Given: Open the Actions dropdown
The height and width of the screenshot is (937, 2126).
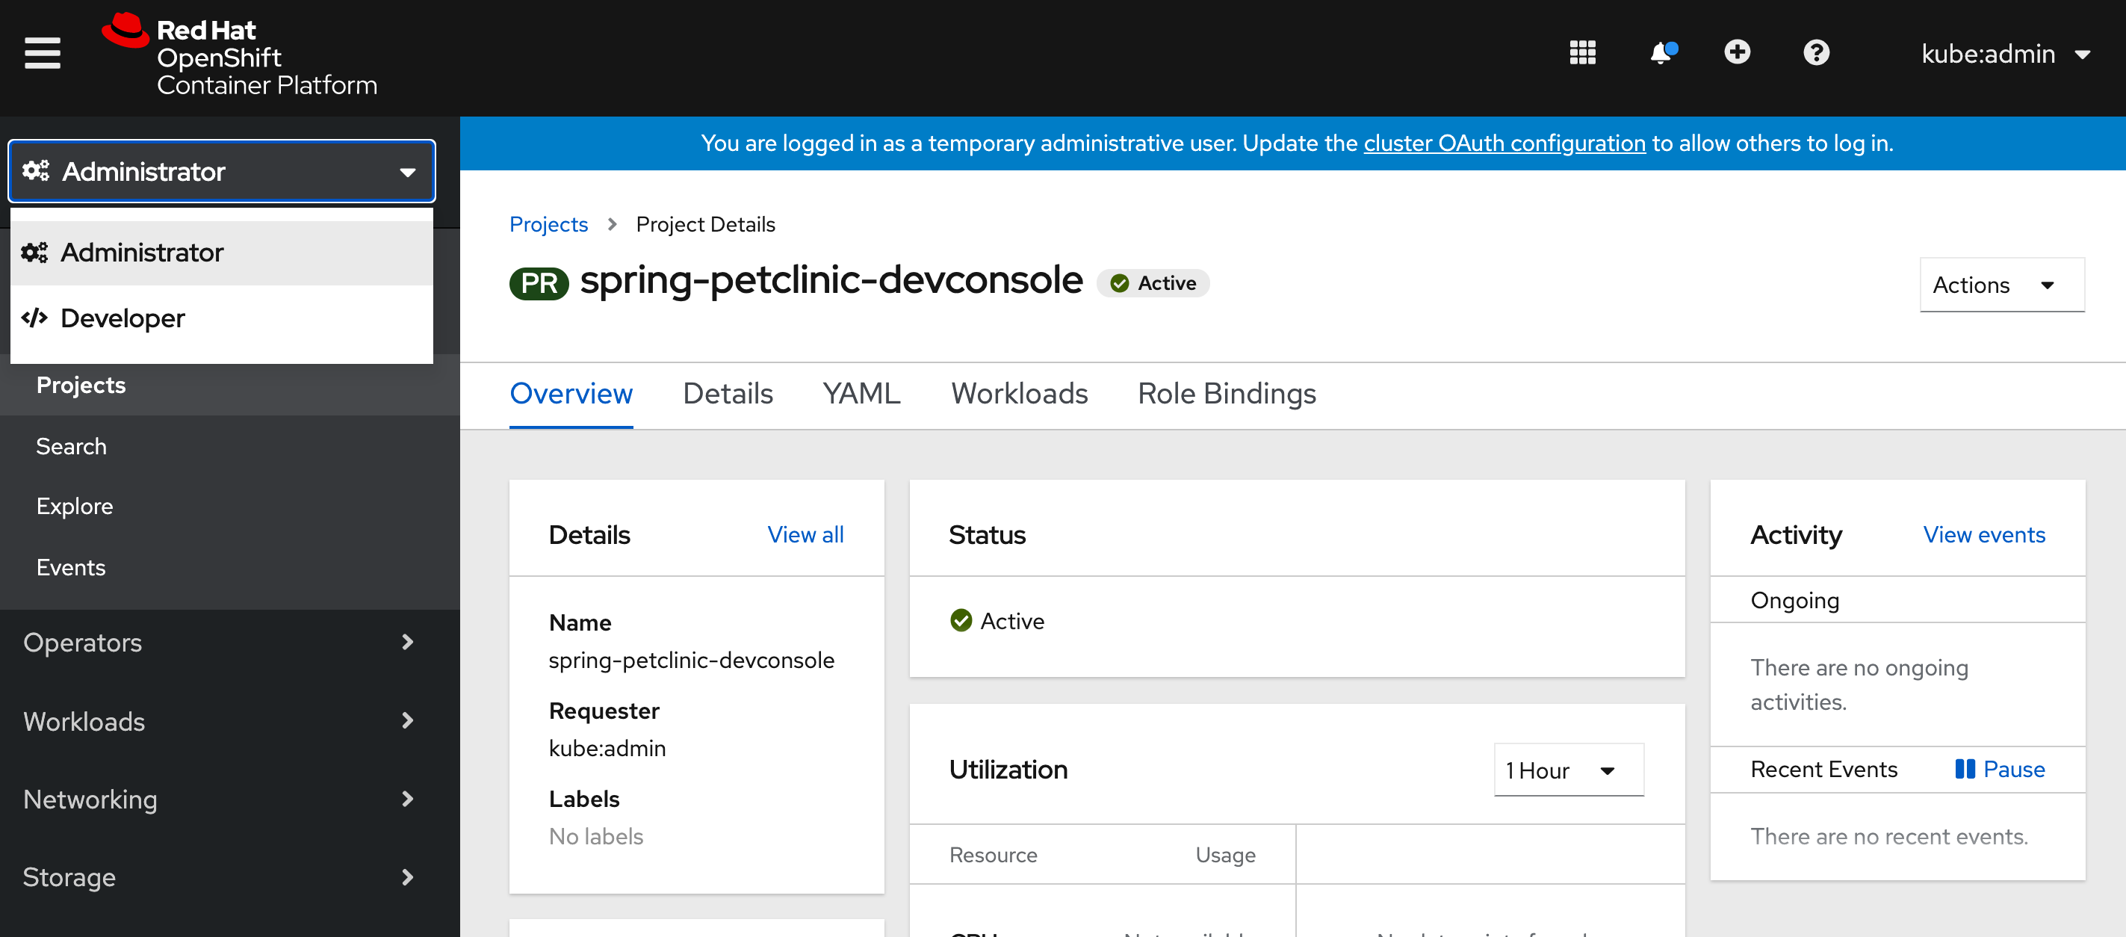Looking at the screenshot, I should pos(2001,285).
